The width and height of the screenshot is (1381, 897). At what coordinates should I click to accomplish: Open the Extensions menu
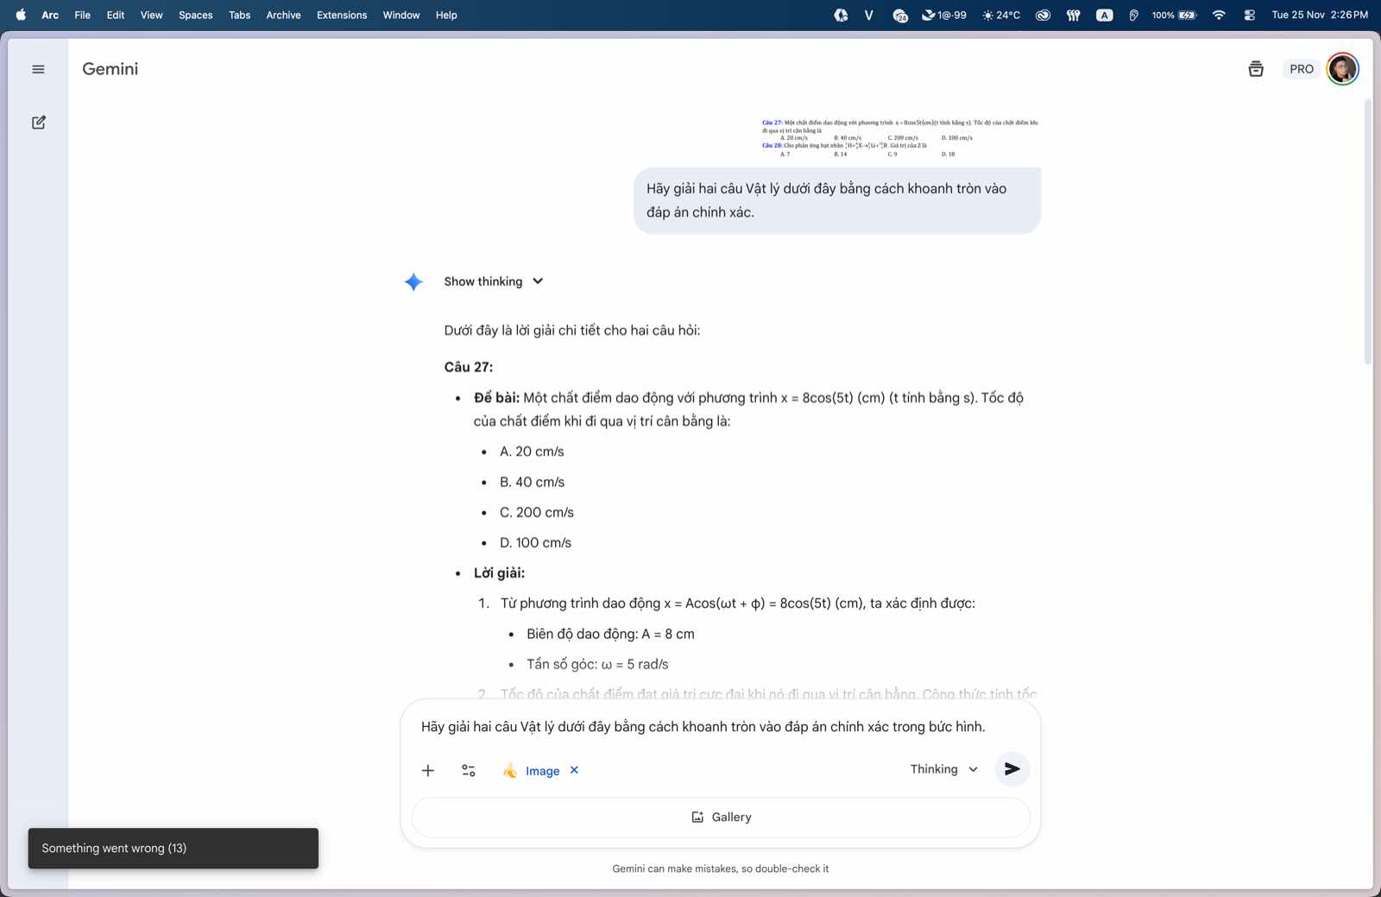341,15
